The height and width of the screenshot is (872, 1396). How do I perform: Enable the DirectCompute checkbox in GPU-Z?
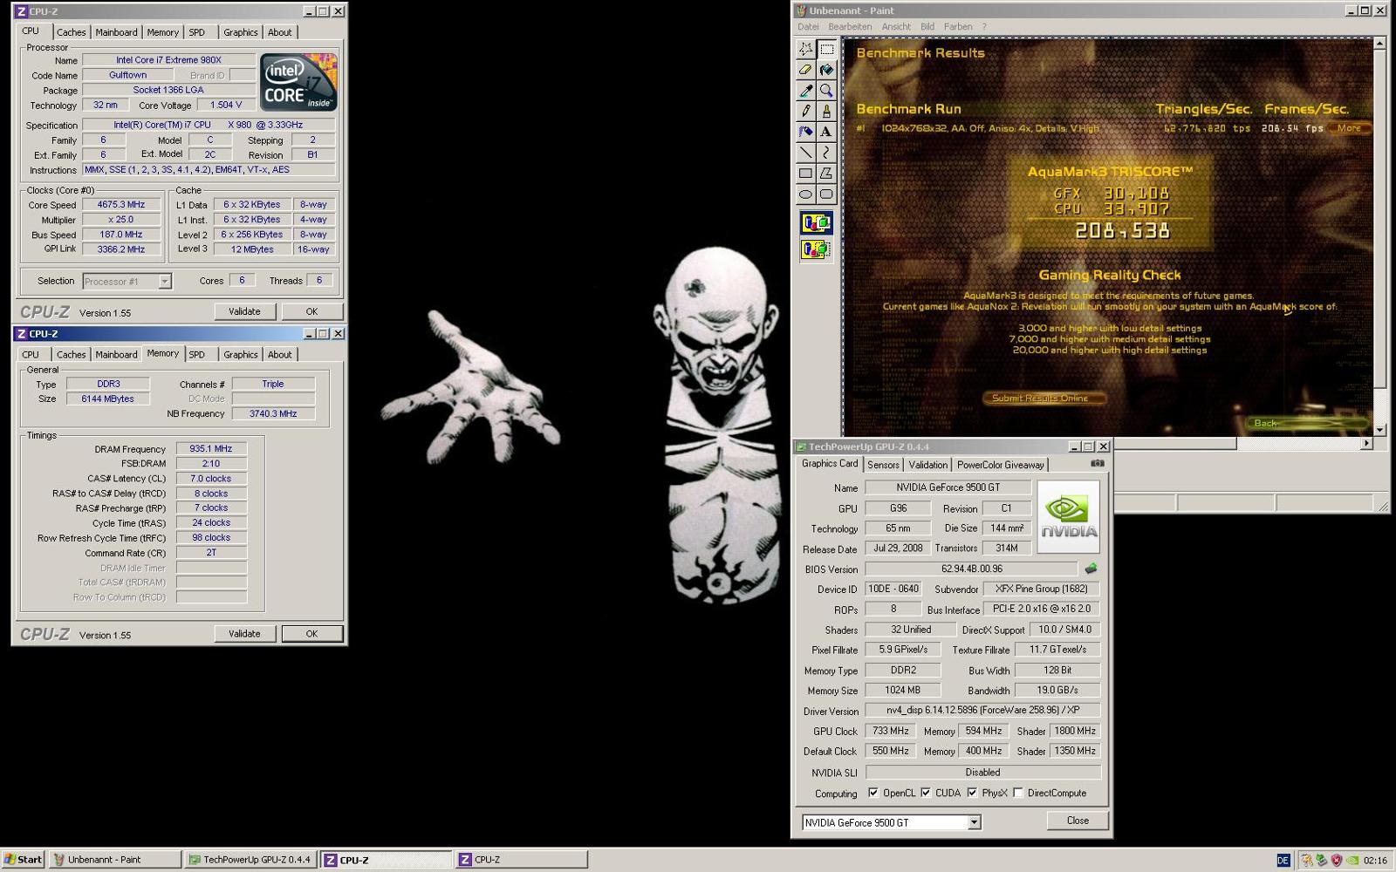tap(1018, 793)
